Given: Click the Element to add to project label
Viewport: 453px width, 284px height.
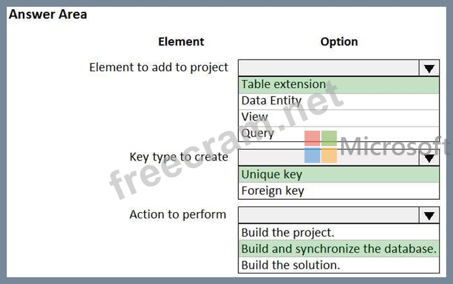Looking at the screenshot, I should [159, 67].
